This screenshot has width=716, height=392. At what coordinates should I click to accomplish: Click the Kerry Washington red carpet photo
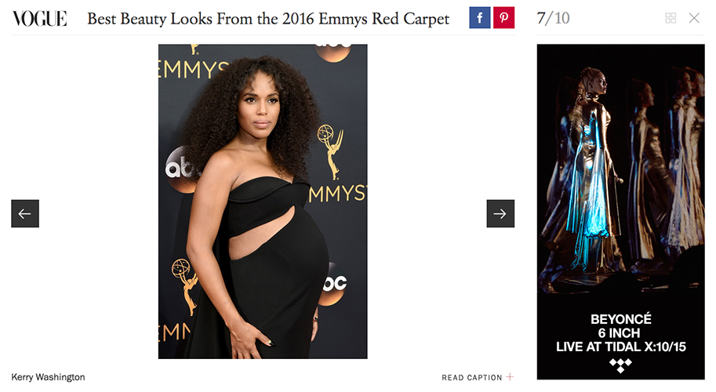263,201
